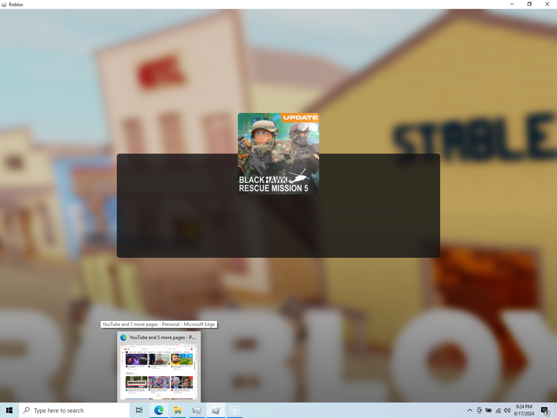Open the Action Center notifications icon
Screen dimensions: 557x418
tap(545, 410)
